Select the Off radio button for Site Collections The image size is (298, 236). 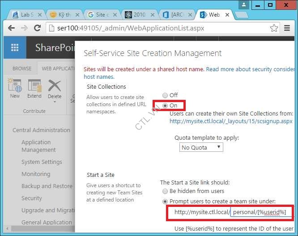[x=165, y=95]
